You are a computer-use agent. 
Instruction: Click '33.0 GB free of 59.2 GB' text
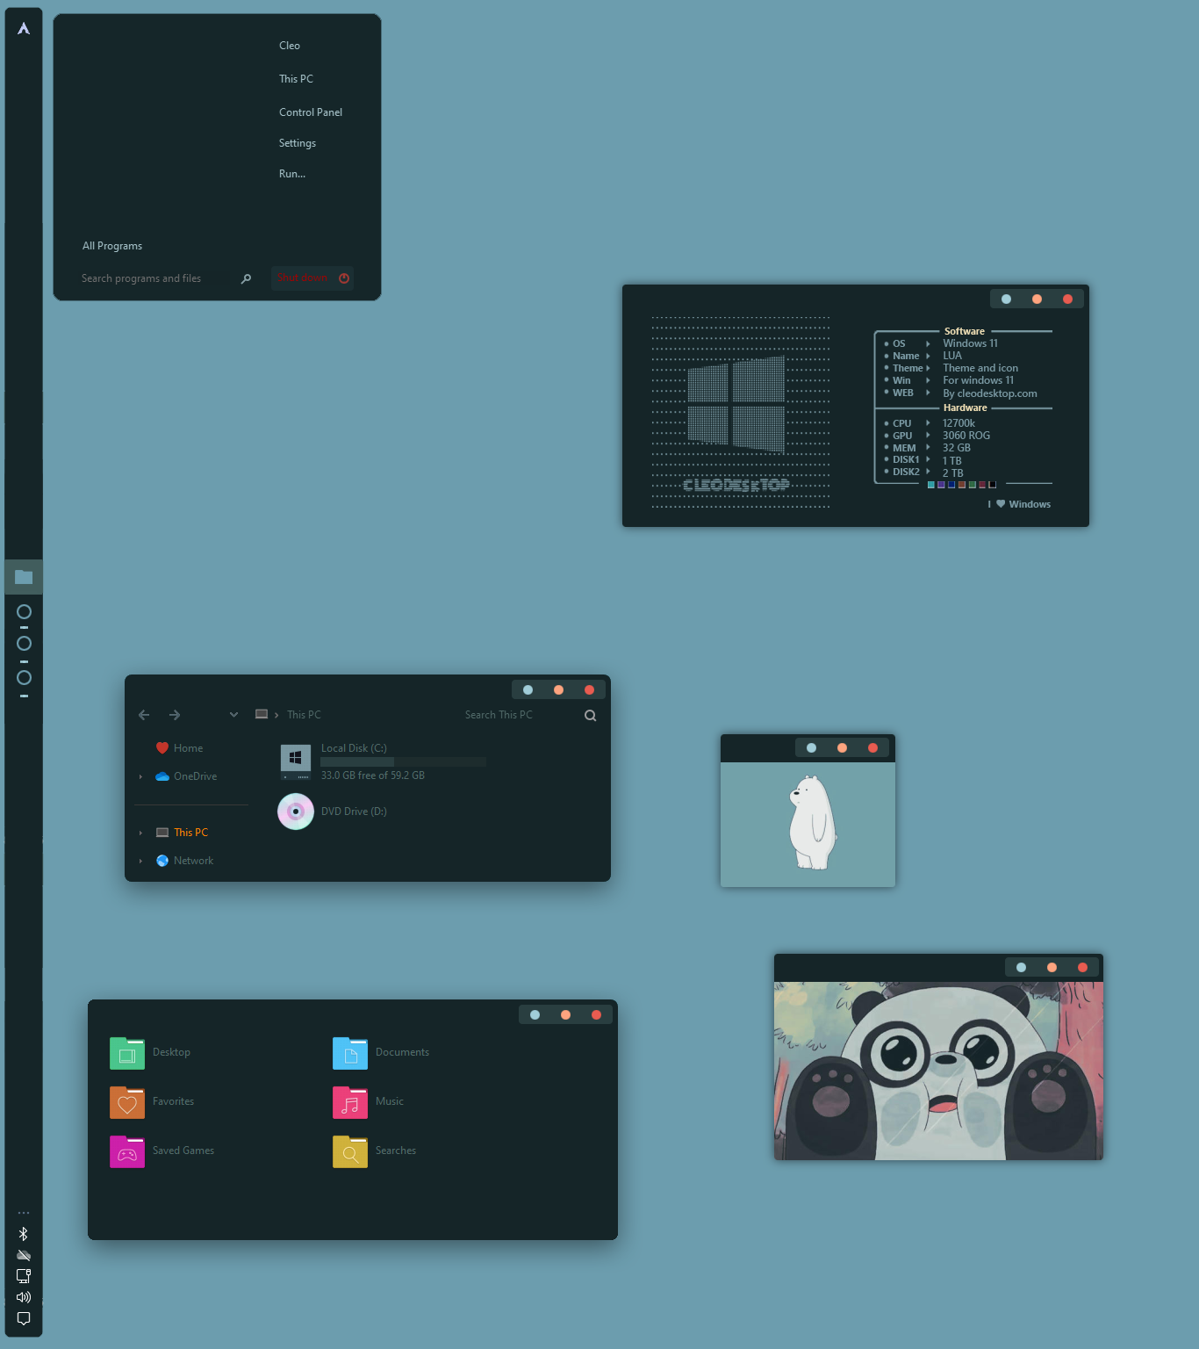373,775
